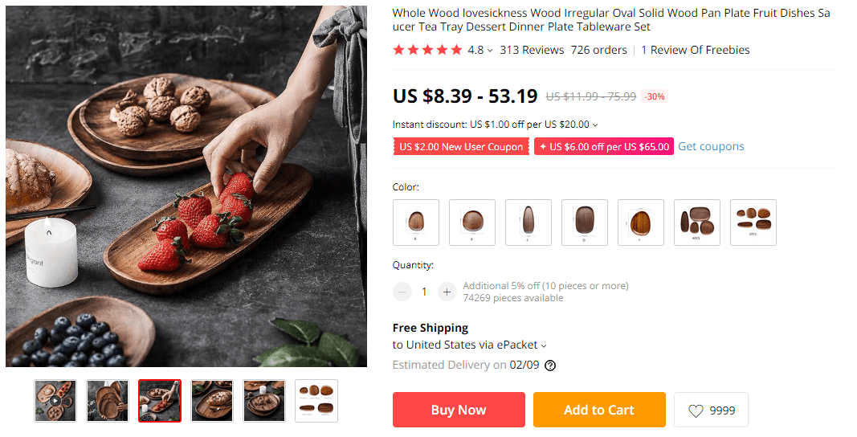Expand the 4.8 rating dropdown arrow
Screen dimensions: 857x437
point(490,51)
